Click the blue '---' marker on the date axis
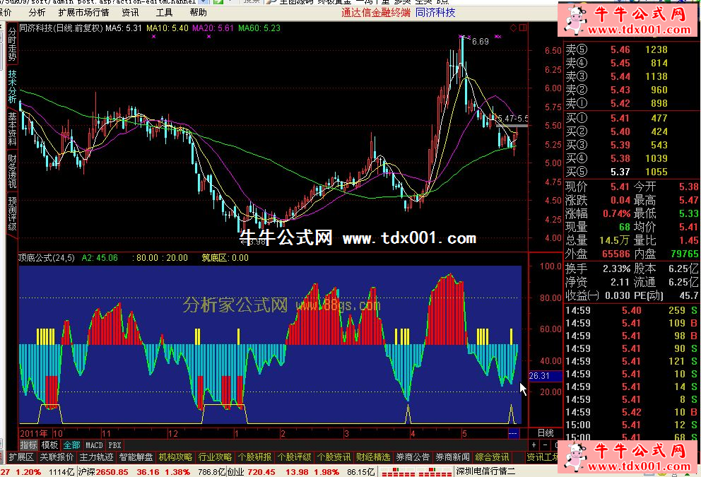This screenshot has width=701, height=477. coord(513,433)
